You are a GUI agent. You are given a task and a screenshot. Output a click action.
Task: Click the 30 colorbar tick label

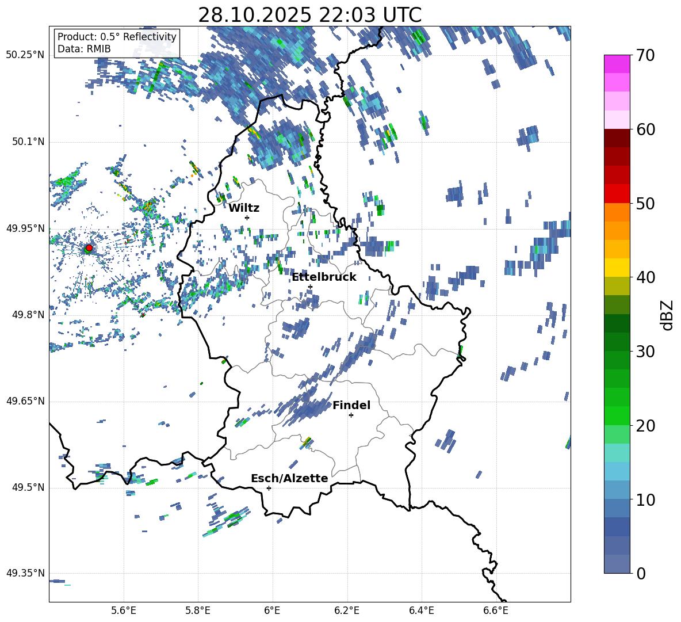point(645,352)
